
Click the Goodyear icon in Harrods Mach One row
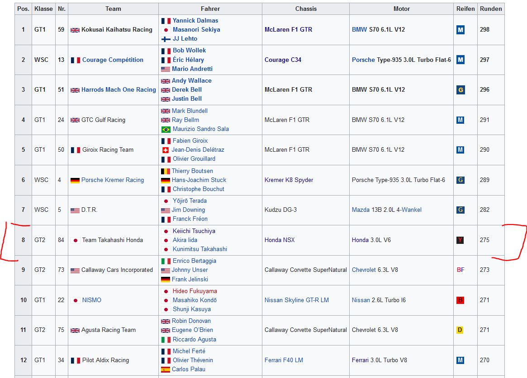click(460, 90)
